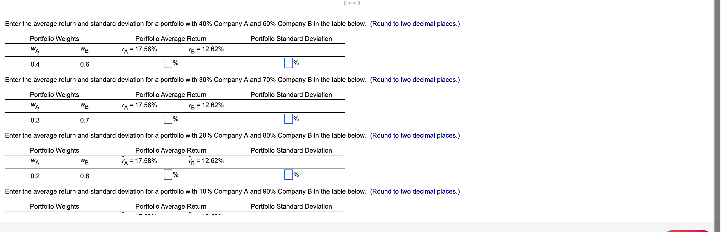Click rounding note in the 20% Company A prompt

(415, 136)
